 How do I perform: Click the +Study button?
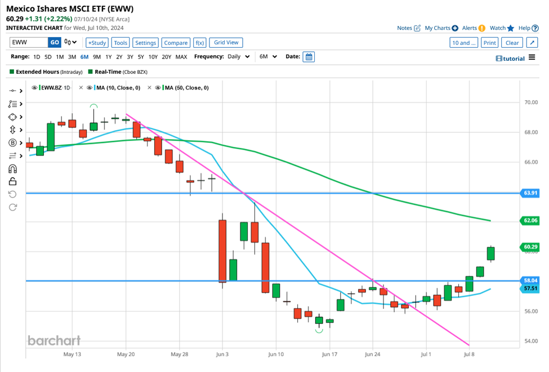tap(97, 43)
